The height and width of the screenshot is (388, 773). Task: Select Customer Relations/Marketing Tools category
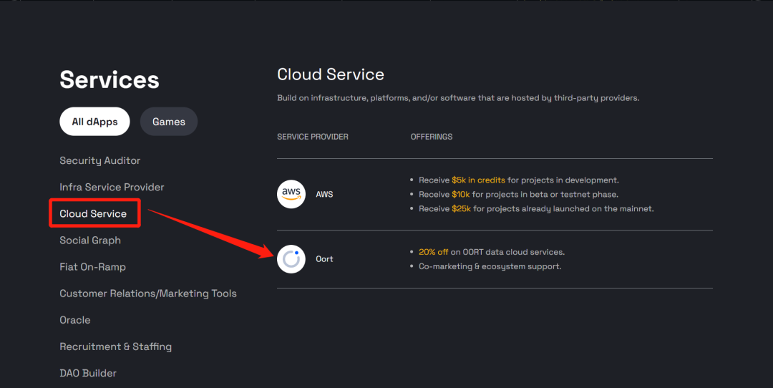click(148, 294)
